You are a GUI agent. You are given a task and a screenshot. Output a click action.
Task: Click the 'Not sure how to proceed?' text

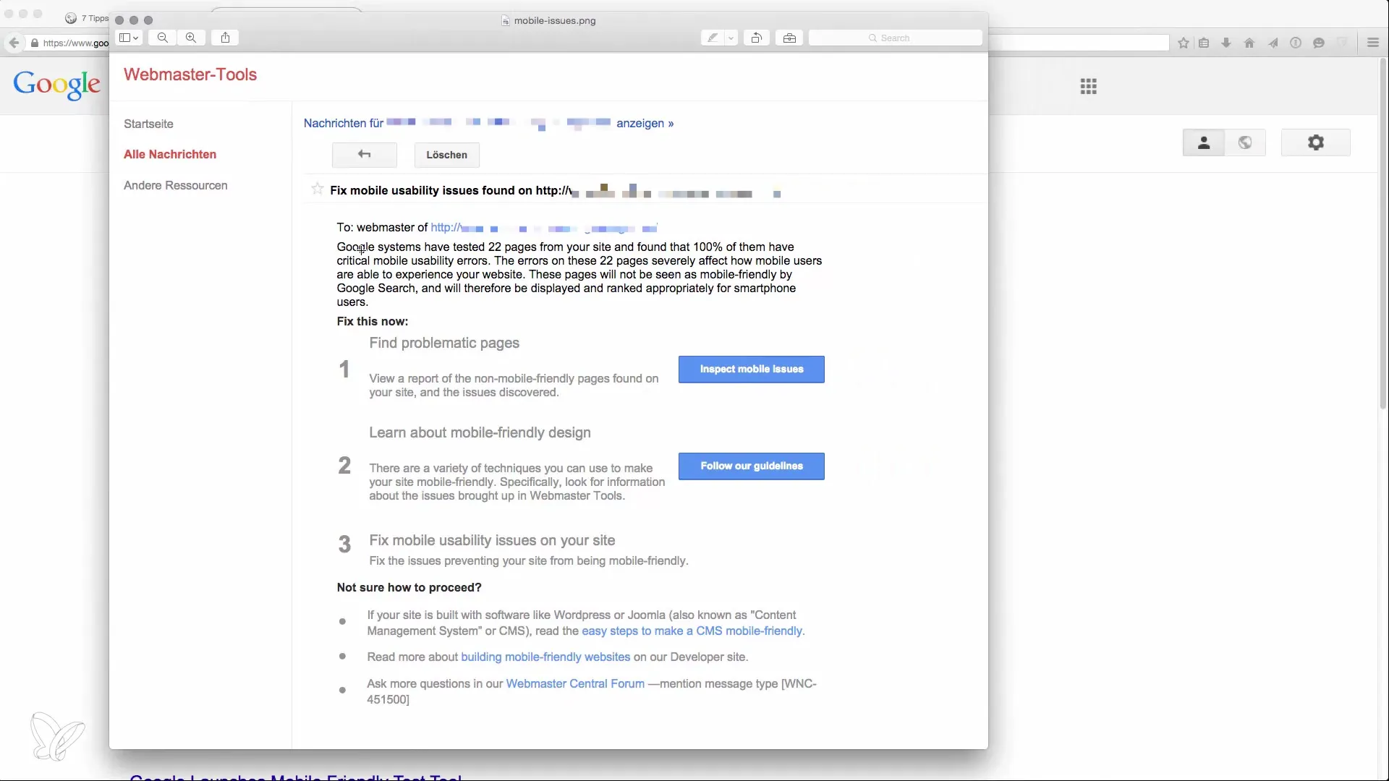pos(409,587)
